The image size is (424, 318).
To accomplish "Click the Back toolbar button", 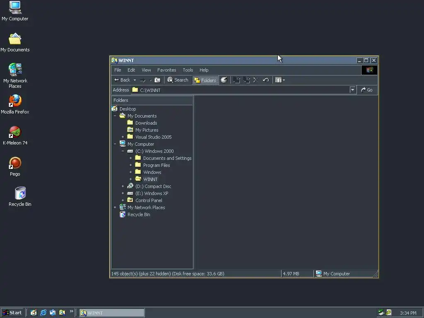I will (122, 80).
